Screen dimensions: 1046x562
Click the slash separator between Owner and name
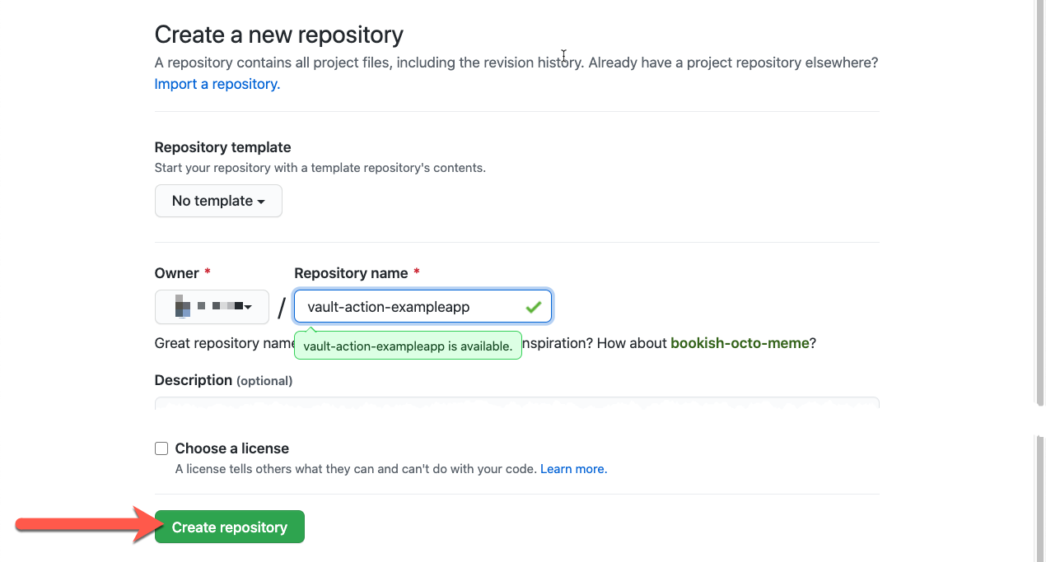click(281, 306)
